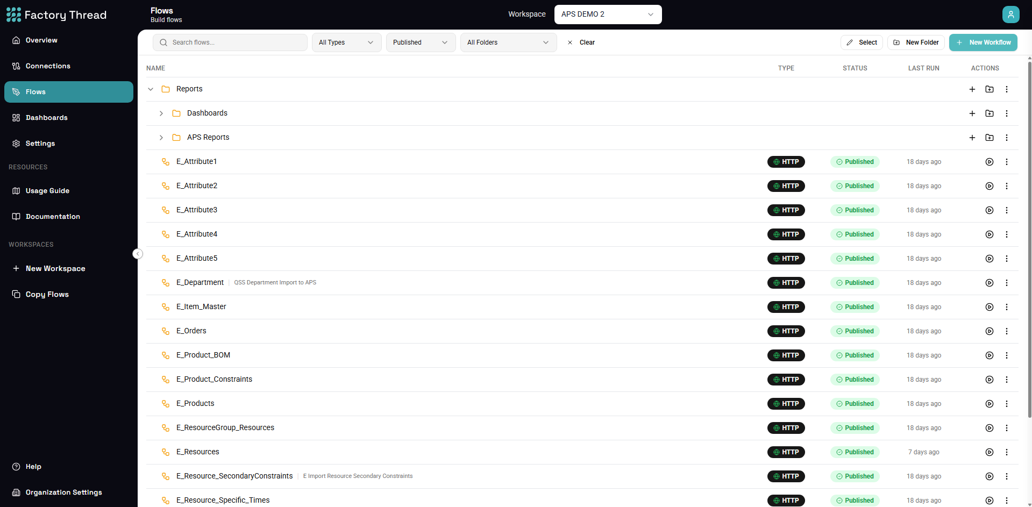Open the All Folders filter dropdown
Screen dimensions: 1032x507
508,42
